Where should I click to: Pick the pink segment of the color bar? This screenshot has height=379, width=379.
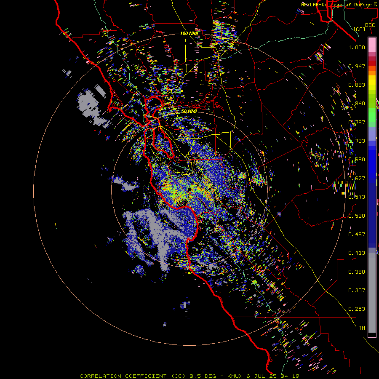click(372, 45)
